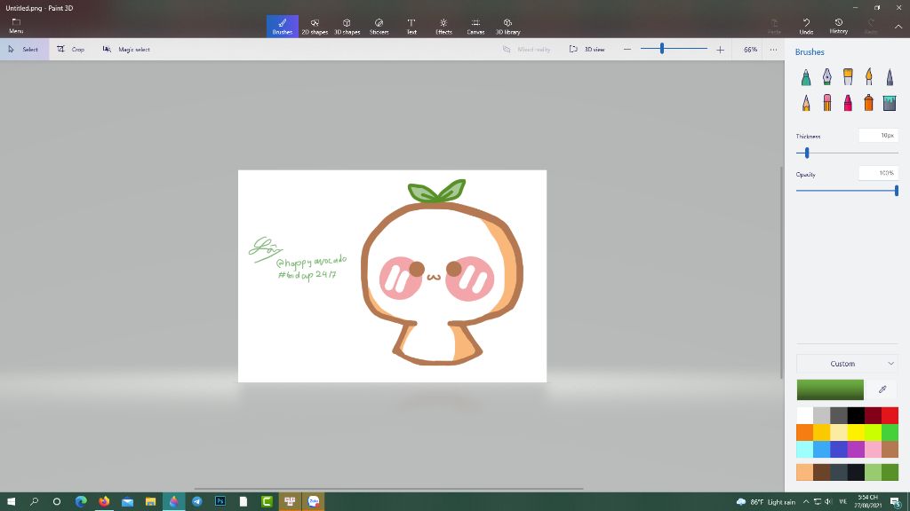The height and width of the screenshot is (511, 910).
Task: Pick the Crayon brush
Action: point(848,103)
